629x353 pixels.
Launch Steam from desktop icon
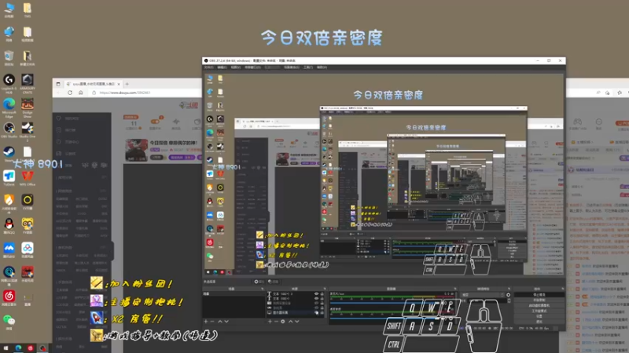tap(9, 154)
